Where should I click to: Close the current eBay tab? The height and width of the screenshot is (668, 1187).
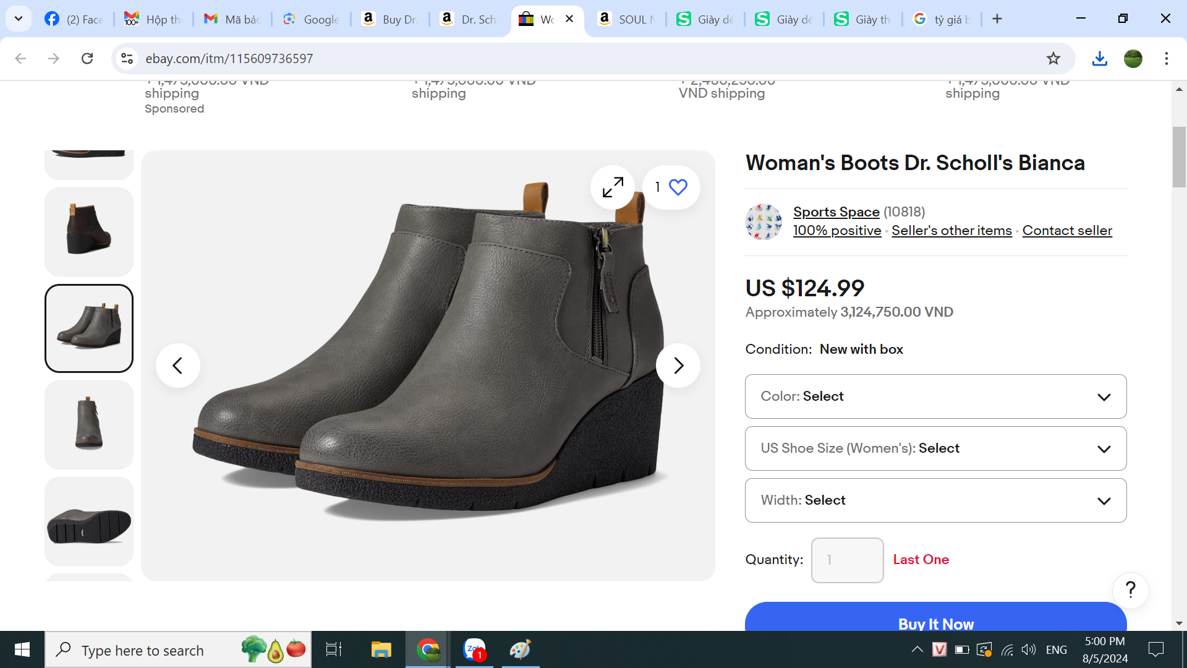point(569,19)
